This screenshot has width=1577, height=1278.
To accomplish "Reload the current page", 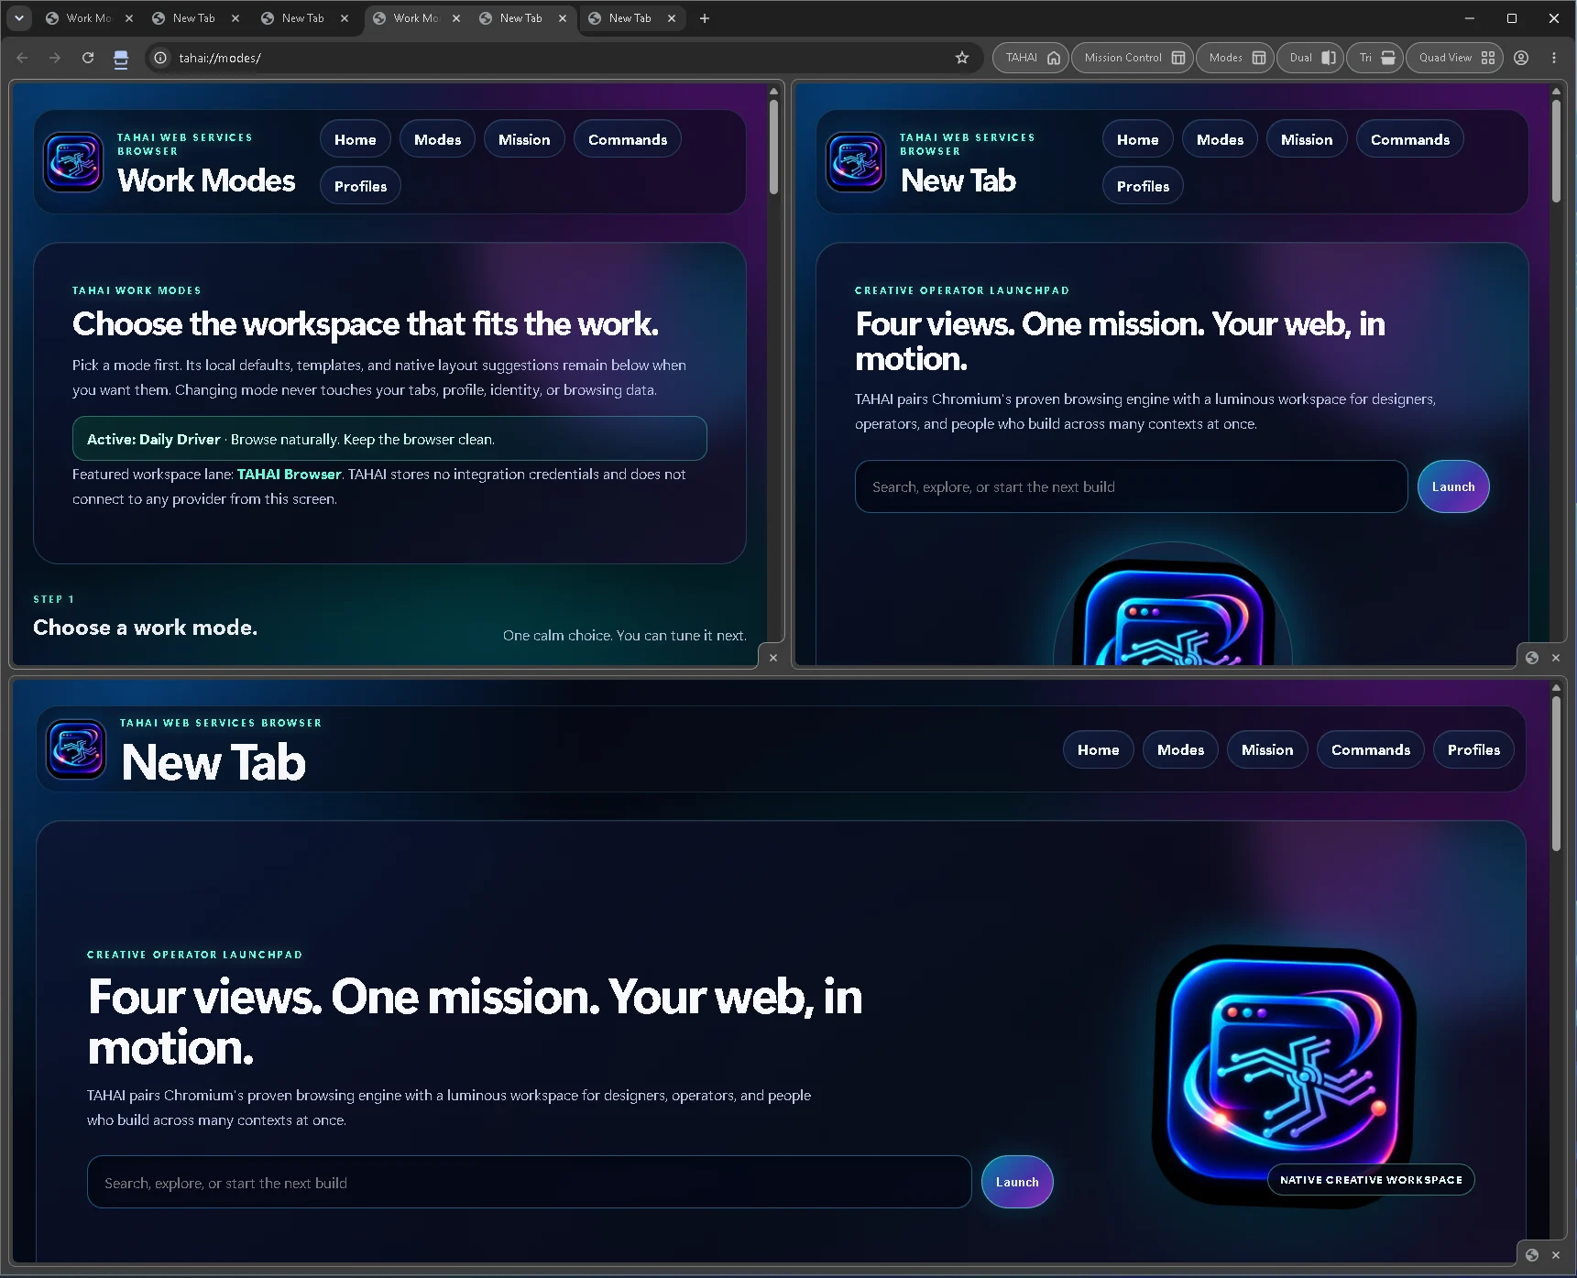I will (88, 58).
